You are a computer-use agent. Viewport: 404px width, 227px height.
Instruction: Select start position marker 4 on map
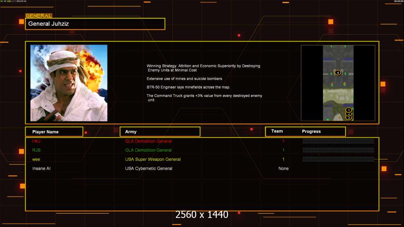click(x=338, y=73)
